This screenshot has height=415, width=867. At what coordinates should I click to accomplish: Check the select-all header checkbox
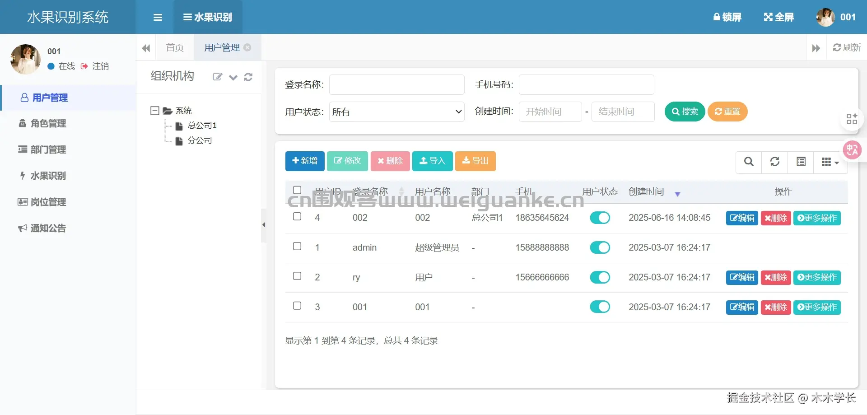[297, 190]
